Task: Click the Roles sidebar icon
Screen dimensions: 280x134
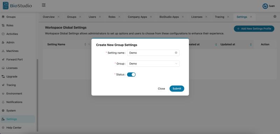Action: 3,25
